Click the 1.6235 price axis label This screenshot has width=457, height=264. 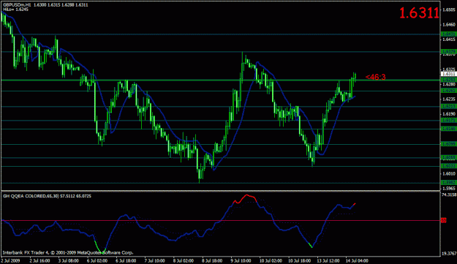pyautogui.click(x=449, y=99)
